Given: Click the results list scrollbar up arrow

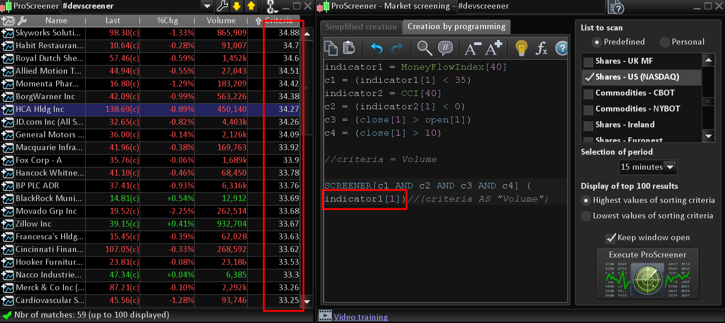Looking at the screenshot, I should click(x=307, y=34).
